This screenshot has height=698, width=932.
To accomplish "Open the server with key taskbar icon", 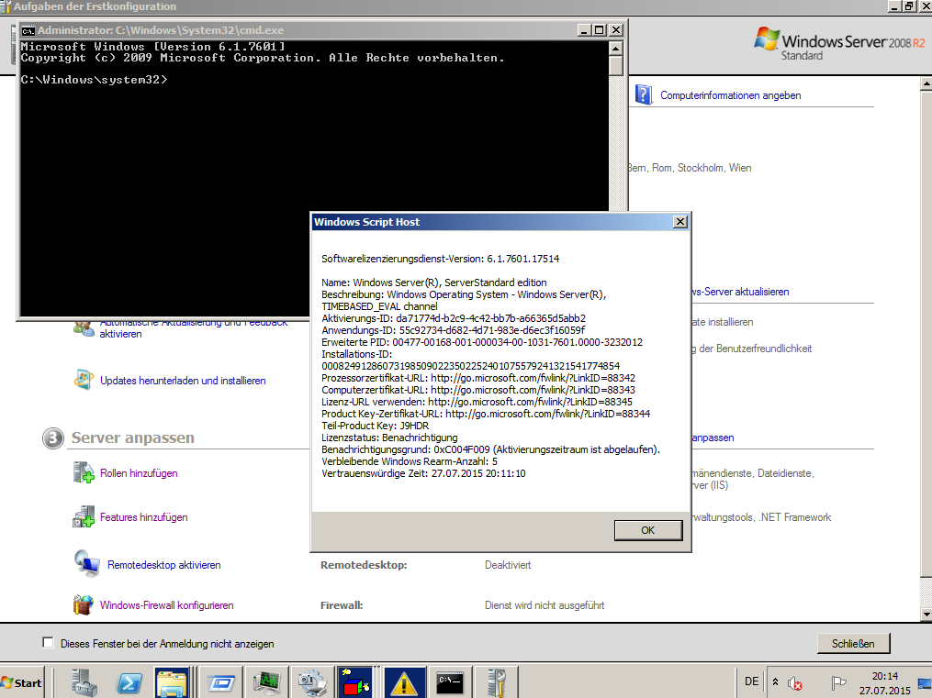I will point(496,682).
